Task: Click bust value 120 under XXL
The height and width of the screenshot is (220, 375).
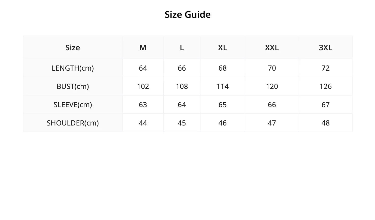Action: [272, 86]
